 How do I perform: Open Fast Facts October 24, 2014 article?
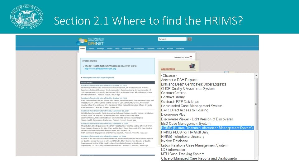pyautogui.click(x=104, y=85)
